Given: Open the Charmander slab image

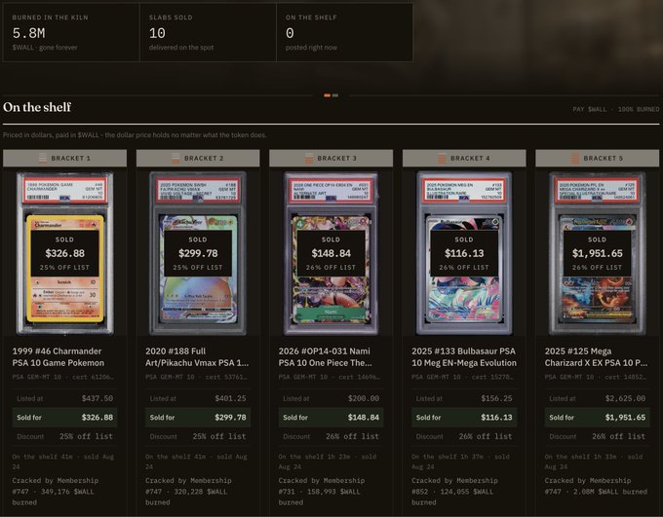Looking at the screenshot, I should pos(64,252).
